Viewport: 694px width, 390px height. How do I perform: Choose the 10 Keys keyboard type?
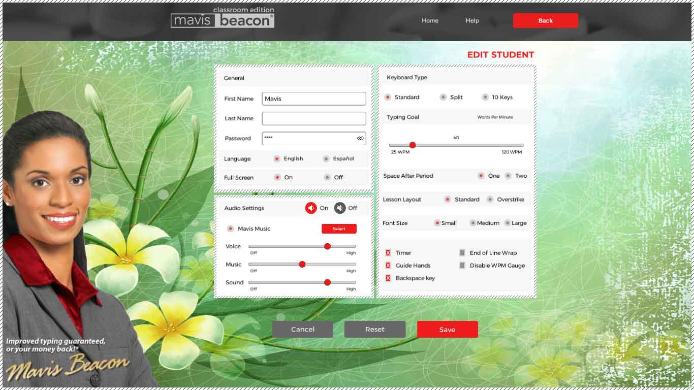coord(485,97)
